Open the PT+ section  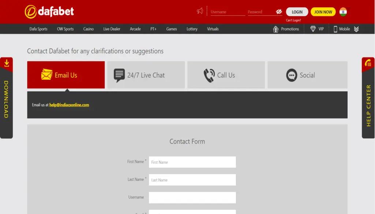tap(153, 29)
